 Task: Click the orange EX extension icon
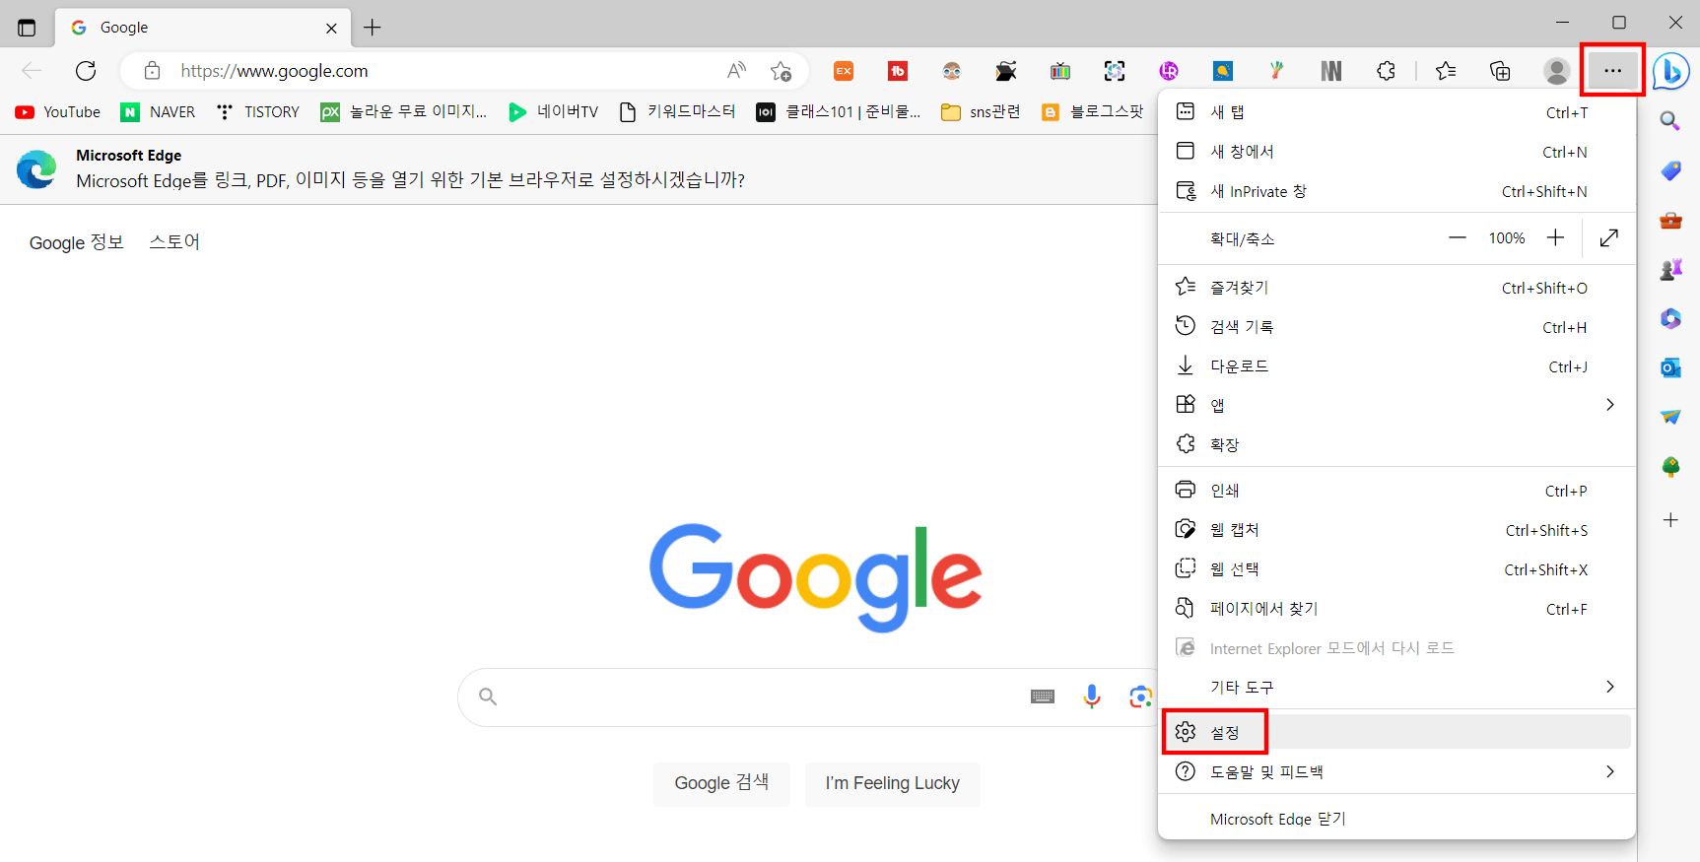844,71
